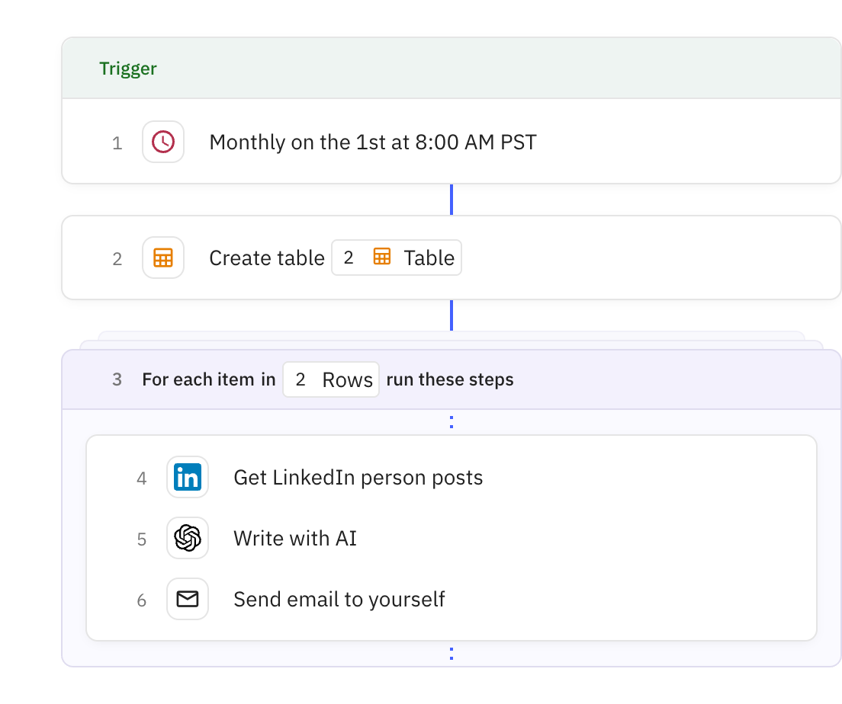Click connector line between trigger and Create table
This screenshot has width=842, height=704.
tap(452, 200)
